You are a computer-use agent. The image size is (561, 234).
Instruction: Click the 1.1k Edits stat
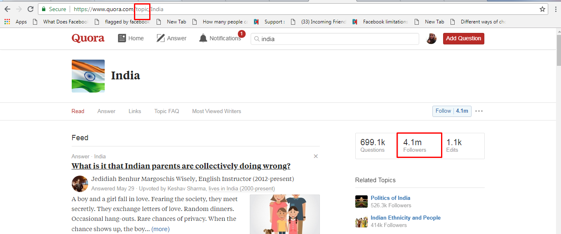click(x=454, y=146)
